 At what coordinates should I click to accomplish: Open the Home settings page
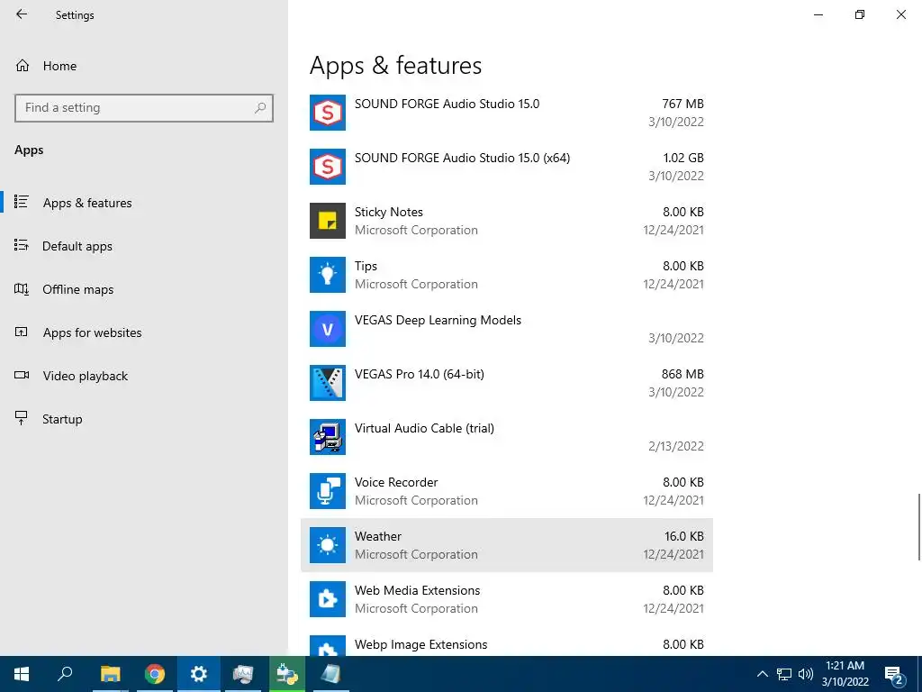(59, 66)
